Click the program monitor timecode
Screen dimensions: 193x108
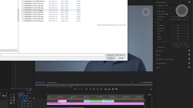point(40,82)
